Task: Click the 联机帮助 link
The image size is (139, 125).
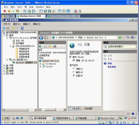Action: pos(112,67)
